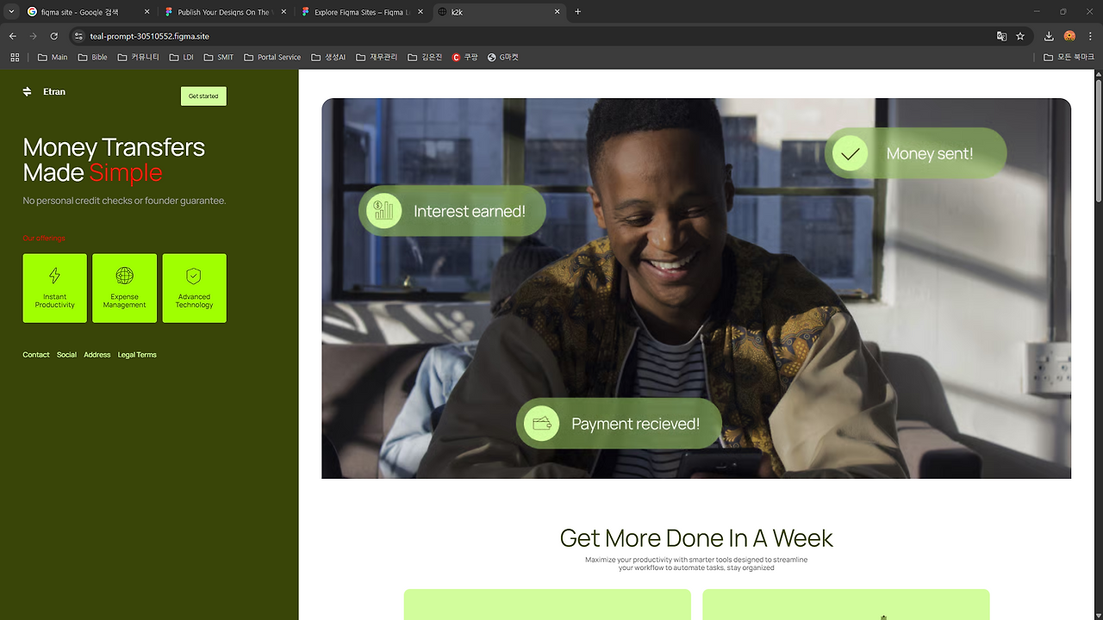Open the Social link
Screen dimensions: 1103x620
(x=66, y=355)
